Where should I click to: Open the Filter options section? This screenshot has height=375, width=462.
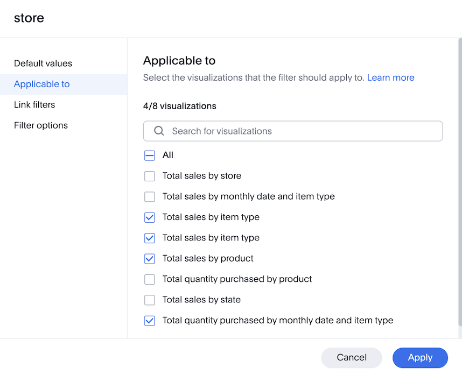(x=40, y=125)
